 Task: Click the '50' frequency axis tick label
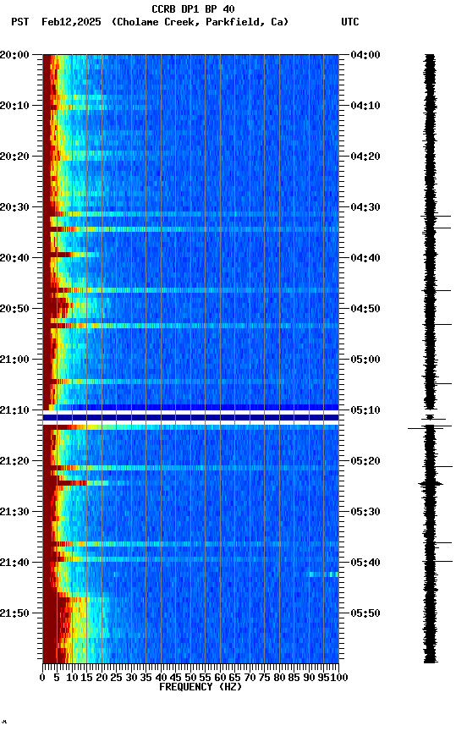pos(190,679)
